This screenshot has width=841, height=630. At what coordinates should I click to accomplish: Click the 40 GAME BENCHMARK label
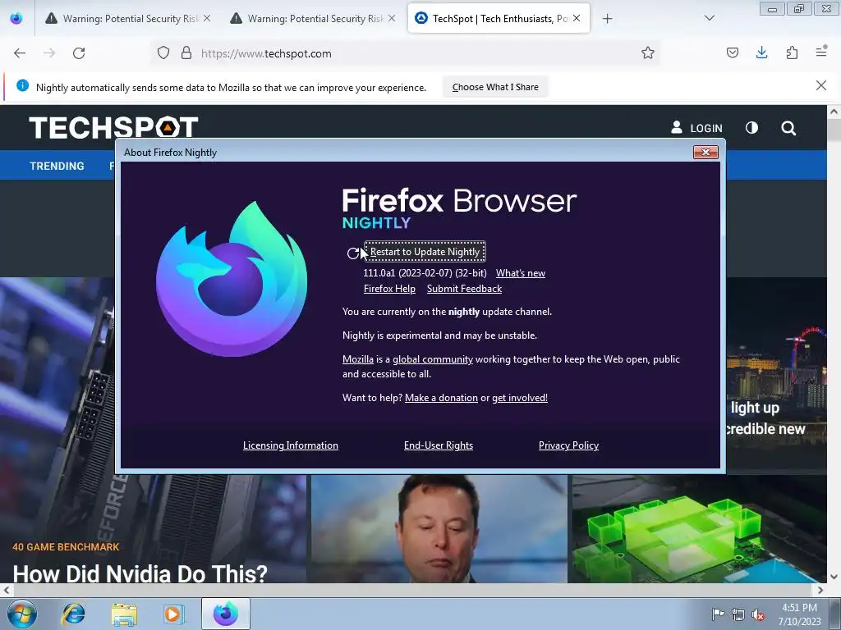pyautogui.click(x=66, y=547)
